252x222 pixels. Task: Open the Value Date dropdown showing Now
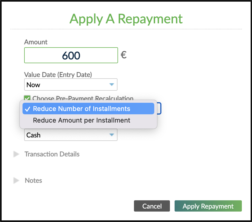click(x=71, y=85)
